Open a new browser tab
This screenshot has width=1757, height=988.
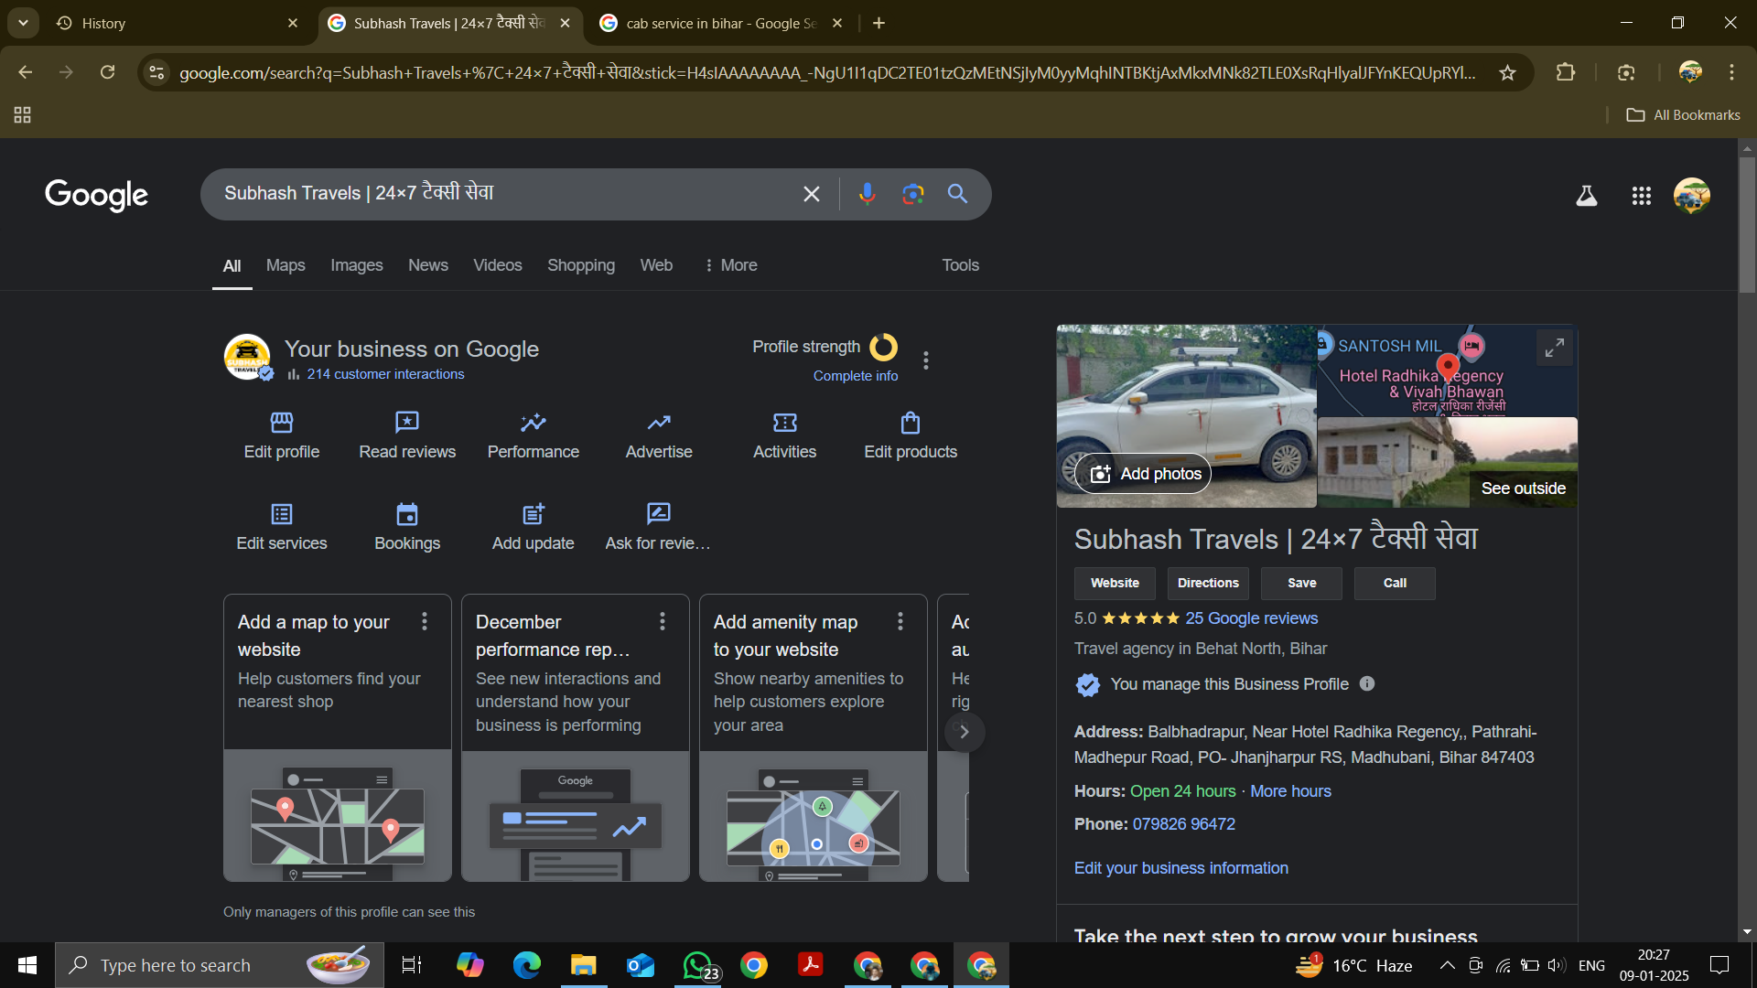coord(879,23)
